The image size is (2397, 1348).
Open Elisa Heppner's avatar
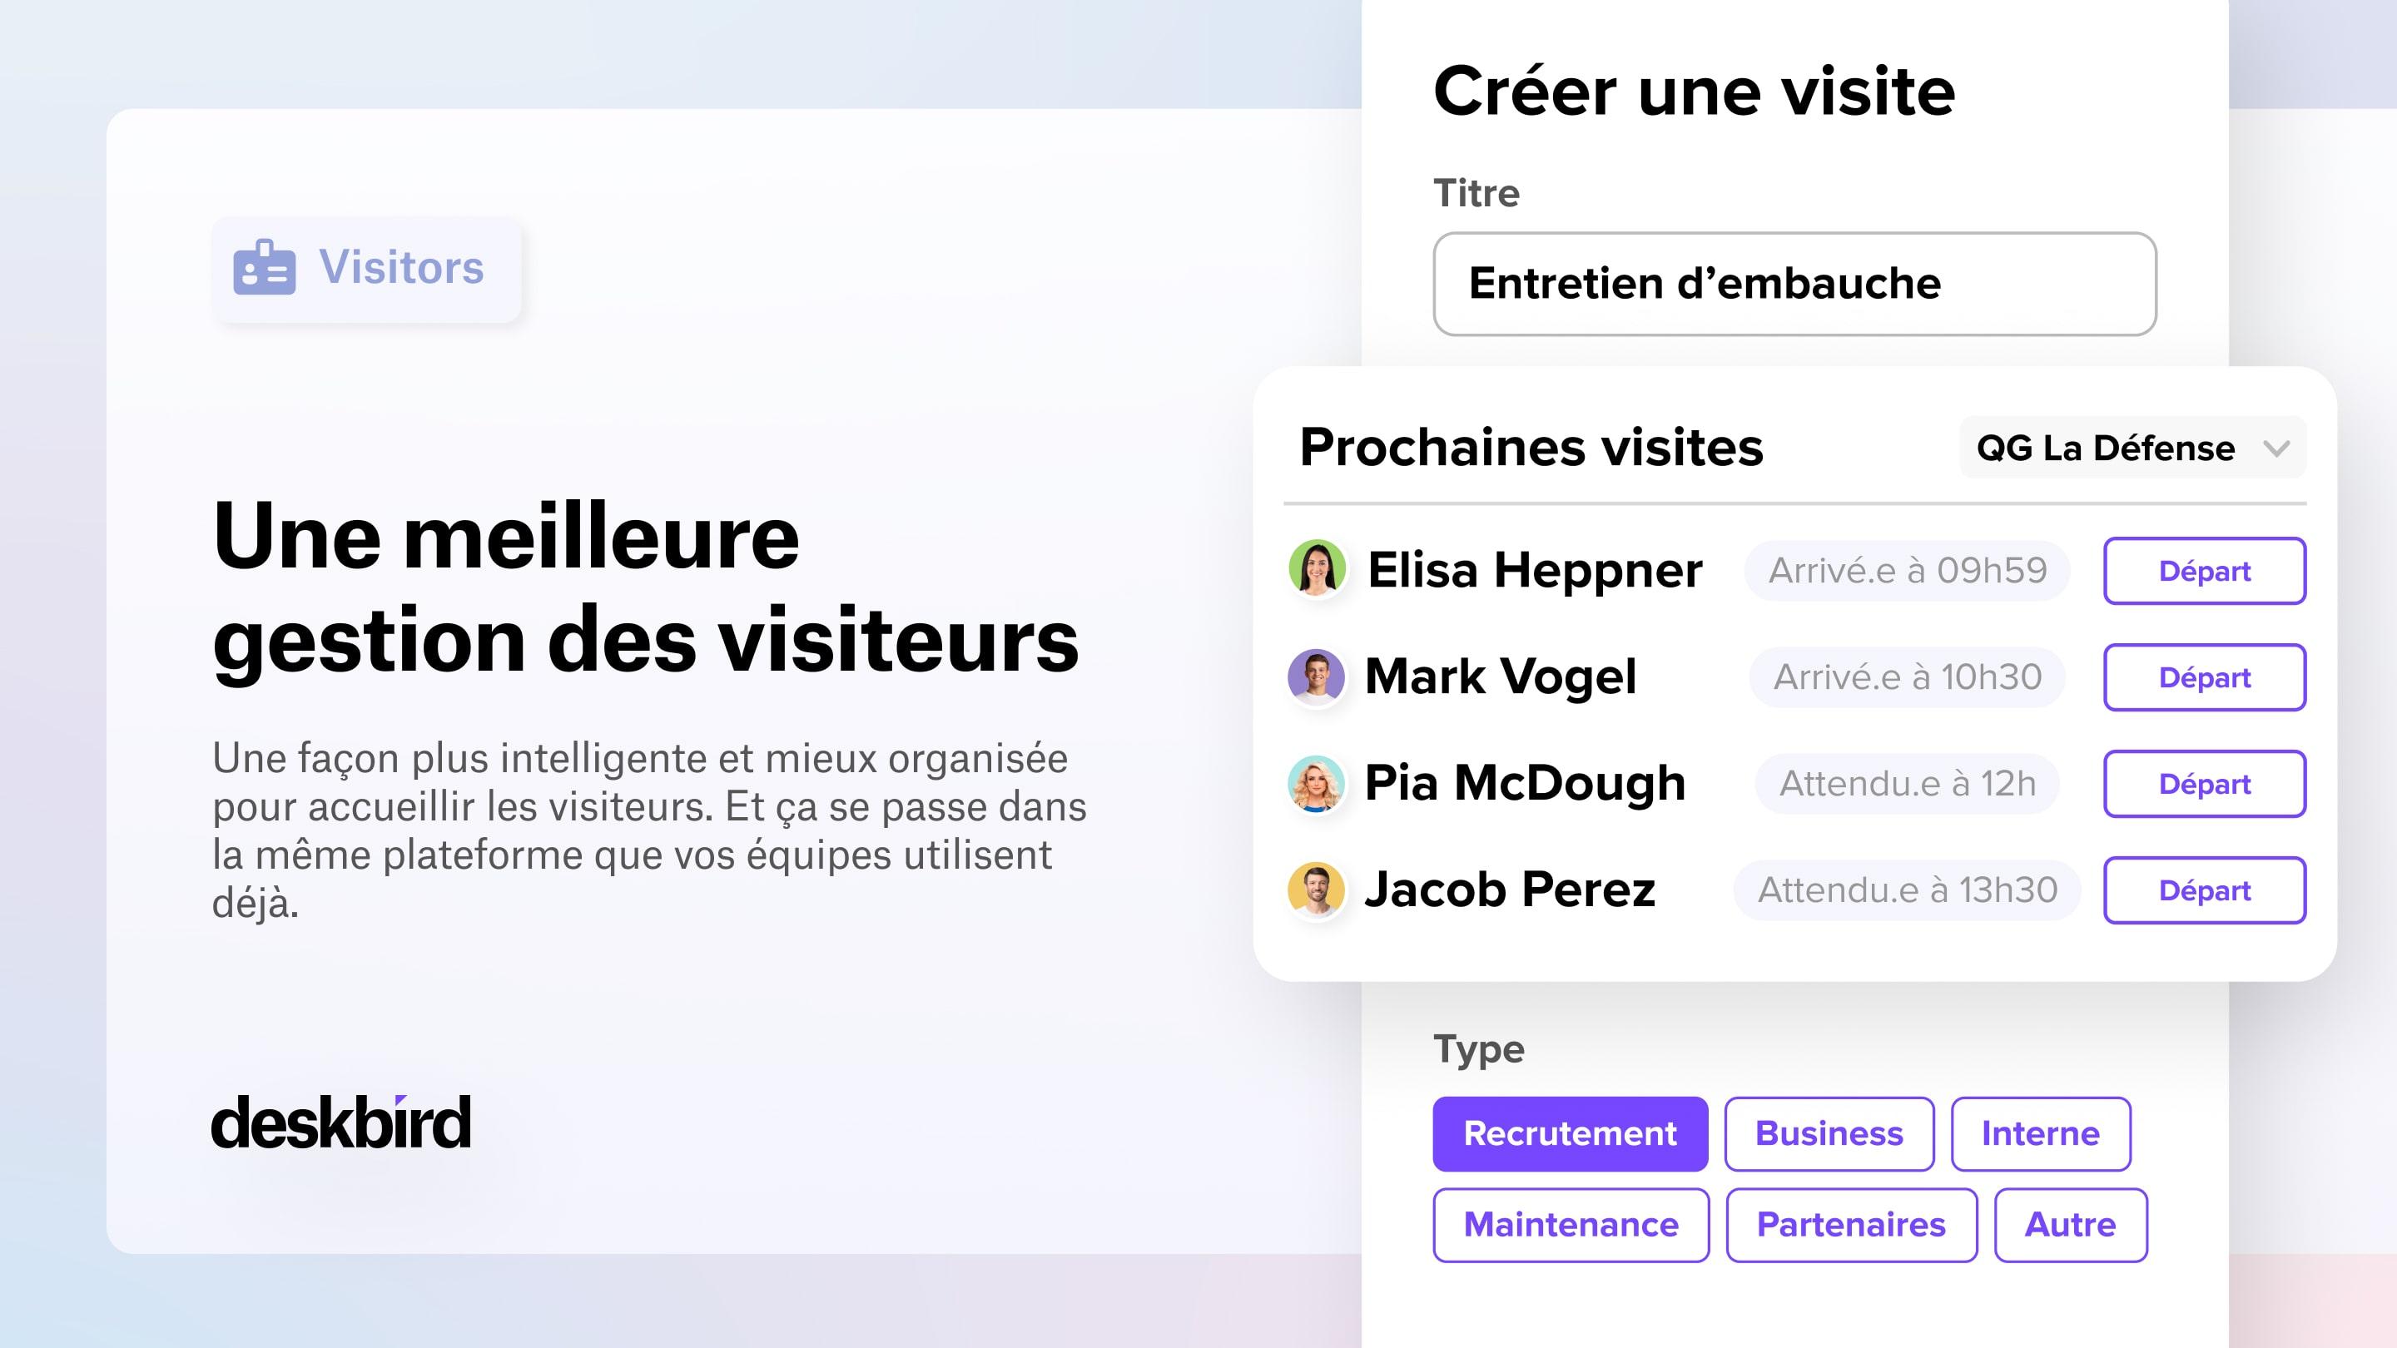[x=1317, y=567]
